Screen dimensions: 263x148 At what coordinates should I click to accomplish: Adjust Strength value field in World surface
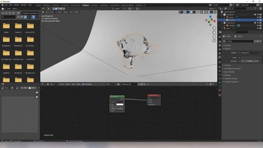(249, 61)
